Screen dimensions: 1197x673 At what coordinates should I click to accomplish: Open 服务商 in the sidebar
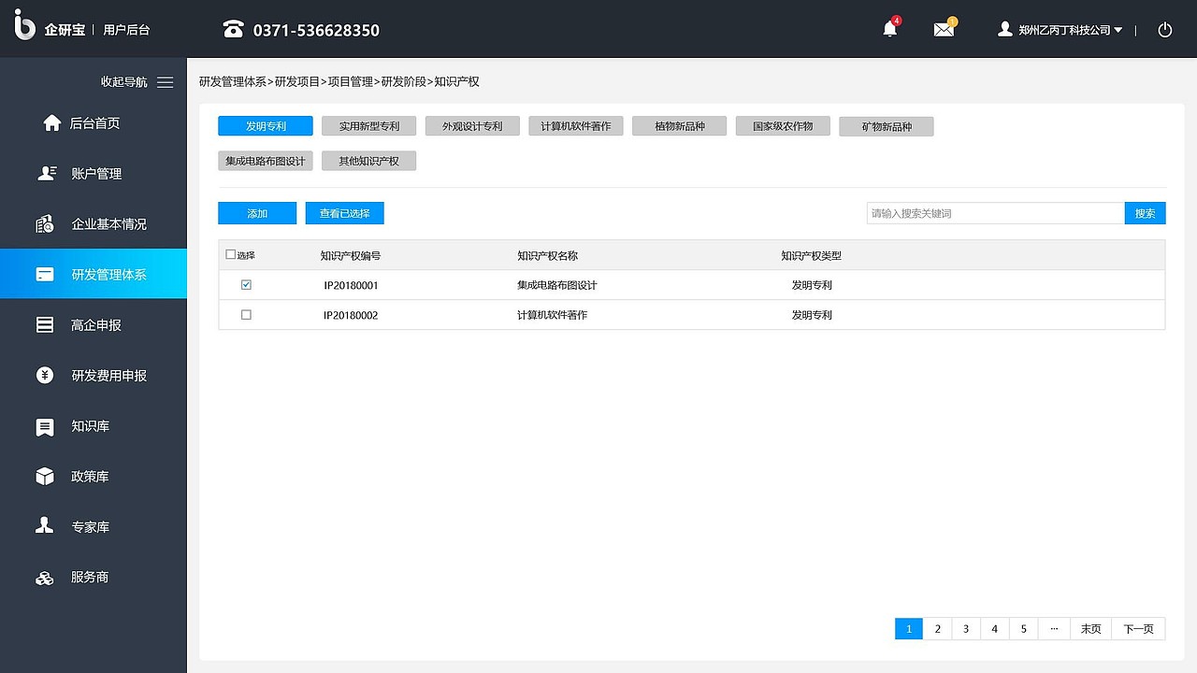pos(90,578)
